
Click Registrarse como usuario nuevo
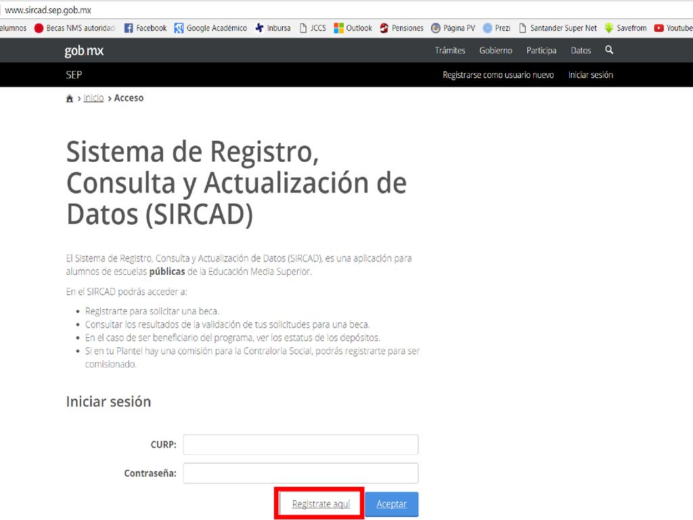498,74
